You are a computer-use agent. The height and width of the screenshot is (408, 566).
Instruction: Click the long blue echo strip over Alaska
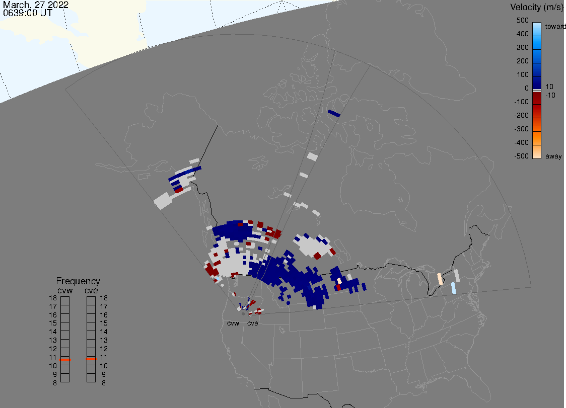pos(185,174)
